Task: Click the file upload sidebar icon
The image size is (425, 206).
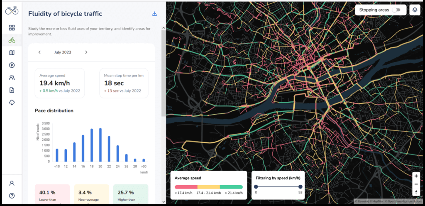Action: coord(12,90)
